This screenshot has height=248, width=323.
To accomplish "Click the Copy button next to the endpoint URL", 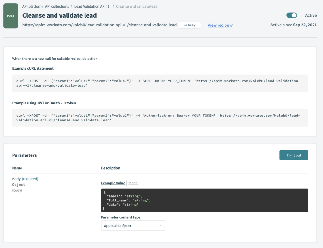I will click(x=190, y=25).
